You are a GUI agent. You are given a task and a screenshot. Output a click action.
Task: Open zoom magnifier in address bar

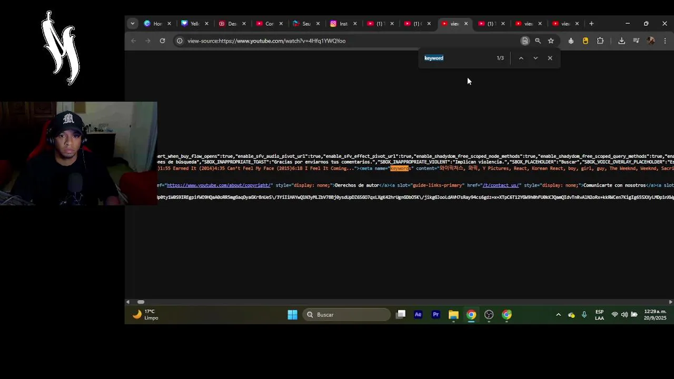(538, 41)
